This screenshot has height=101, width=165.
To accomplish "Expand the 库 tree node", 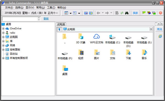I will [3, 41].
